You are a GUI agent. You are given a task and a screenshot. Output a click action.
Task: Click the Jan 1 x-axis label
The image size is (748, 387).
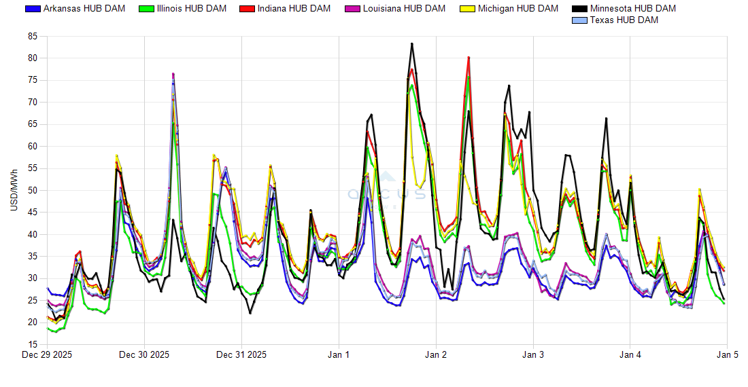coord(339,354)
